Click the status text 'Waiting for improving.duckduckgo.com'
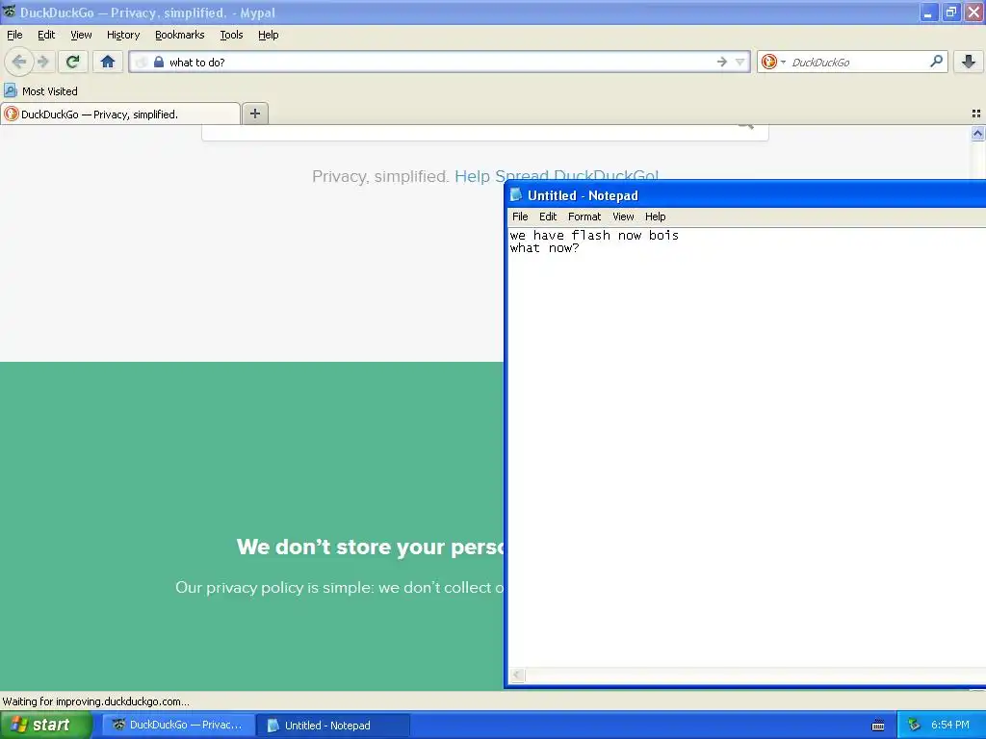Viewport: 986px width, 739px height. 95,701
